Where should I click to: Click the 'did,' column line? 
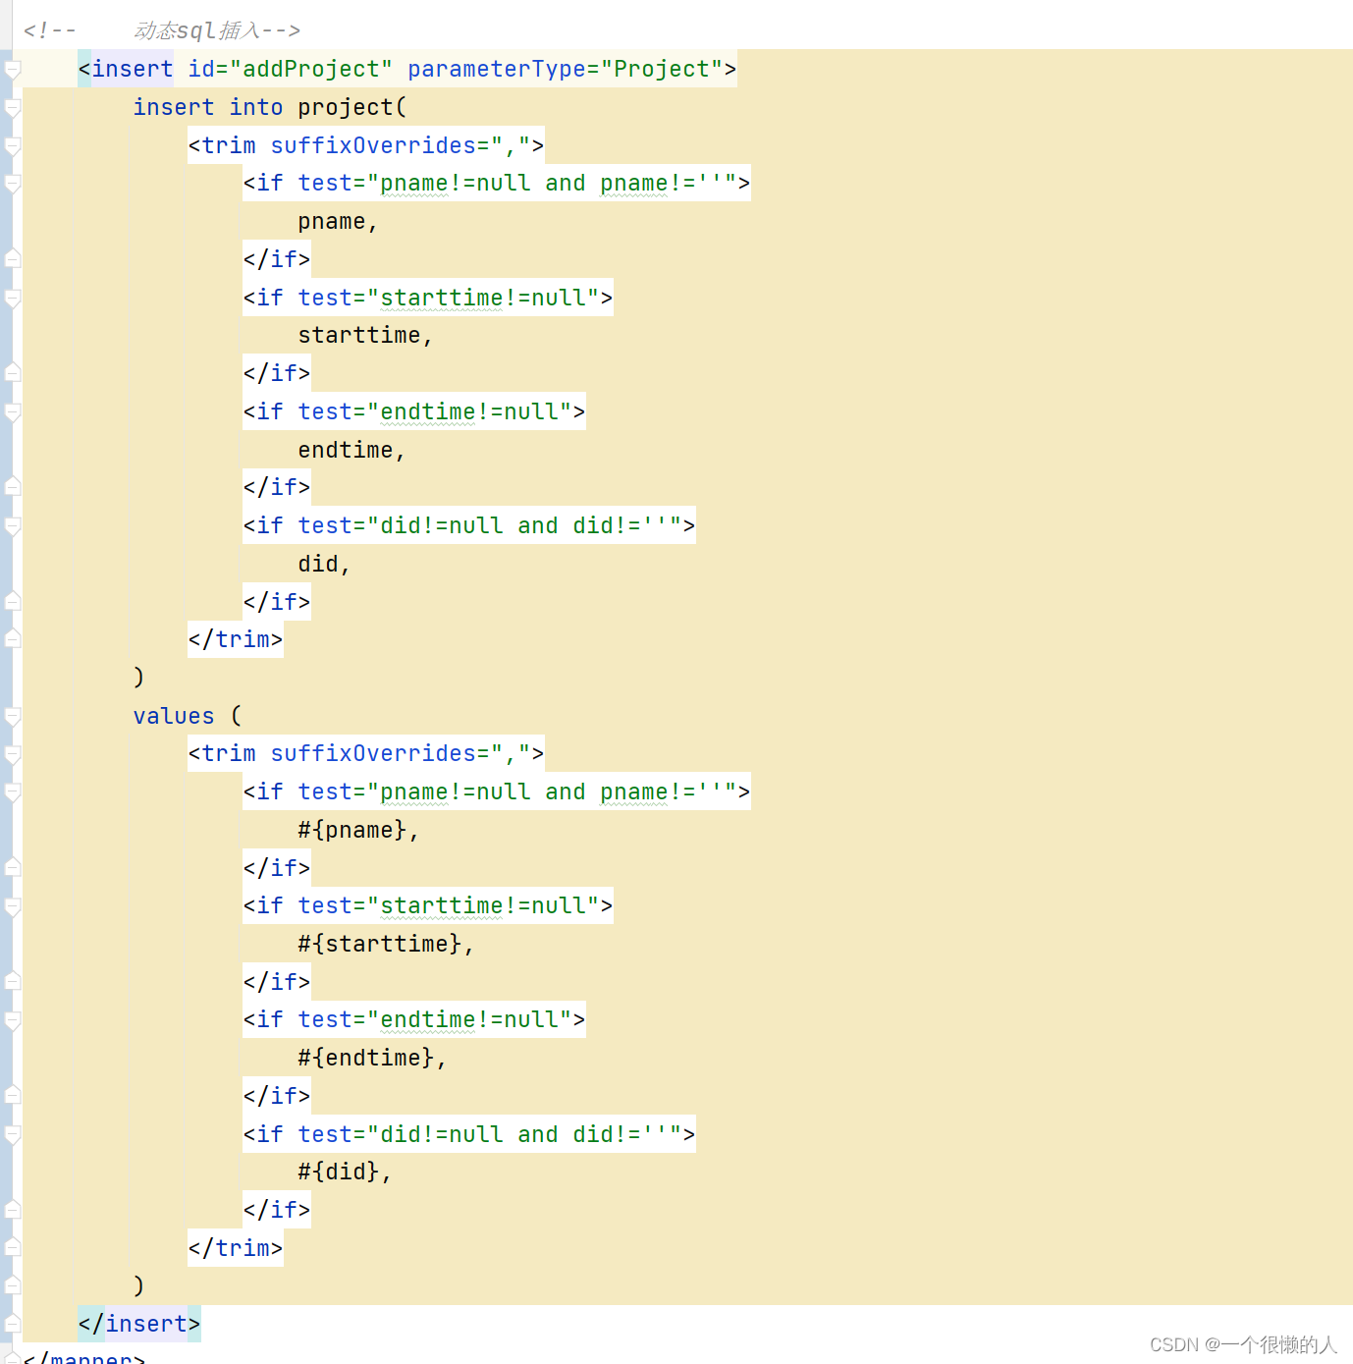[324, 564]
